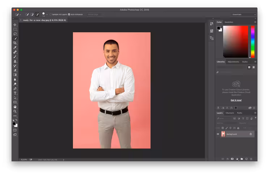Switch to the Swatches tab
This screenshot has height=176, width=269.
[x=229, y=22]
